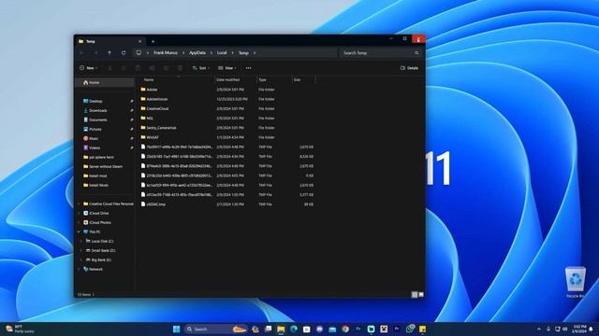Click AppData in the breadcrumb
Image resolution: width=599 pixels, height=336 pixels.
tap(197, 53)
